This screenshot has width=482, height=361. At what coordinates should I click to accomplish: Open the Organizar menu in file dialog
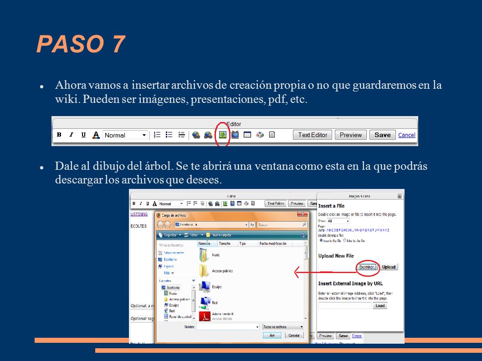coord(170,235)
